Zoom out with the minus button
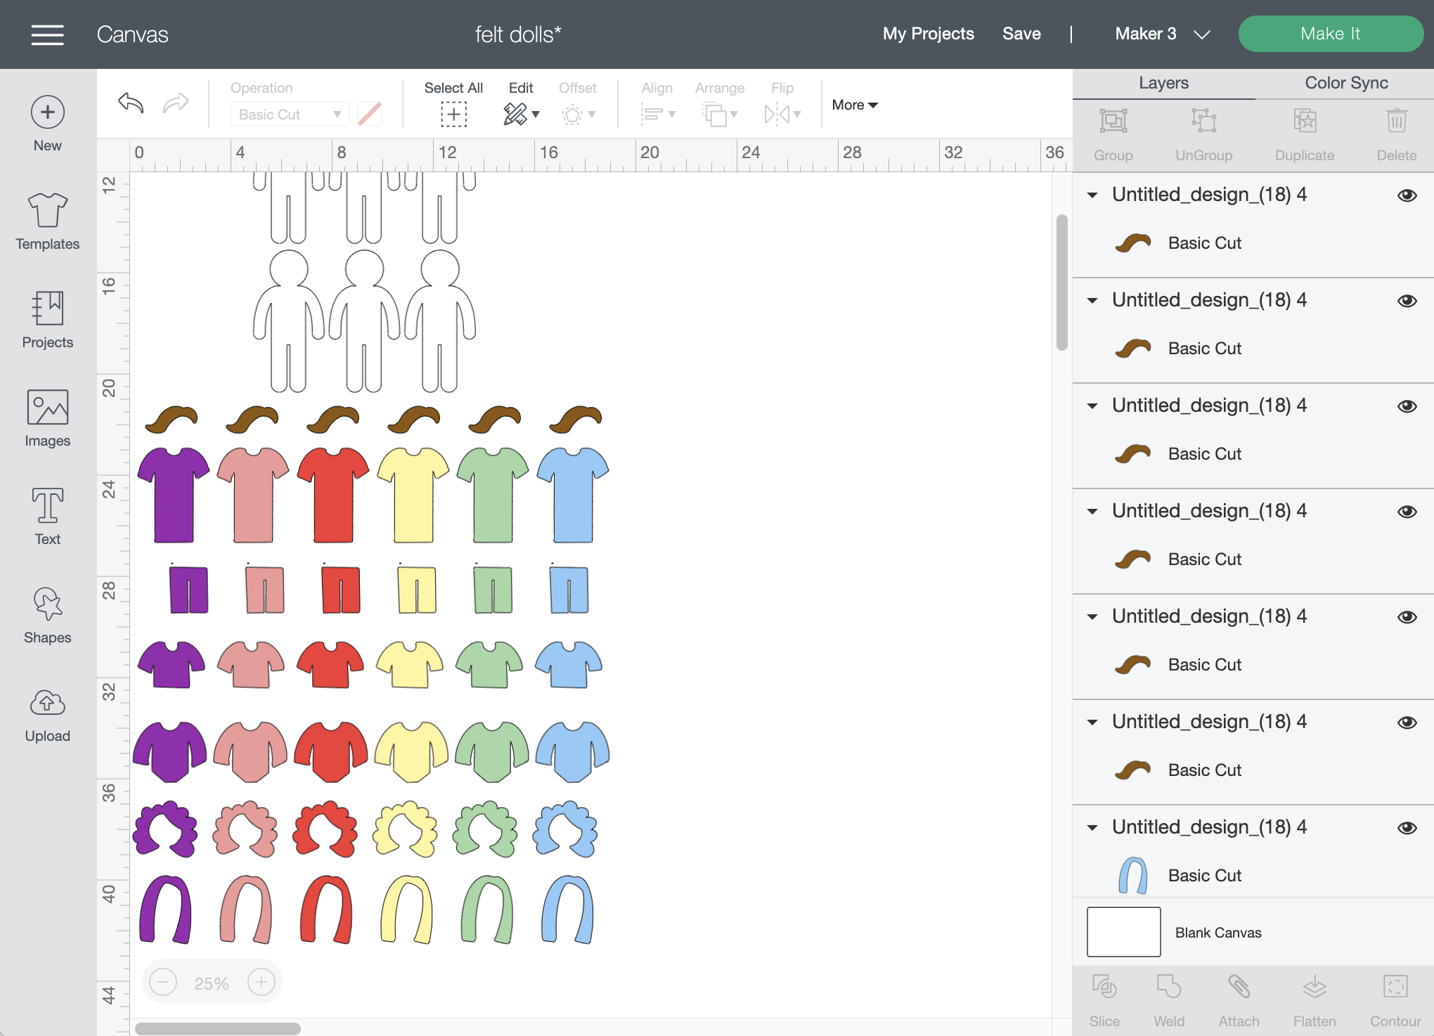This screenshot has width=1434, height=1036. click(163, 982)
